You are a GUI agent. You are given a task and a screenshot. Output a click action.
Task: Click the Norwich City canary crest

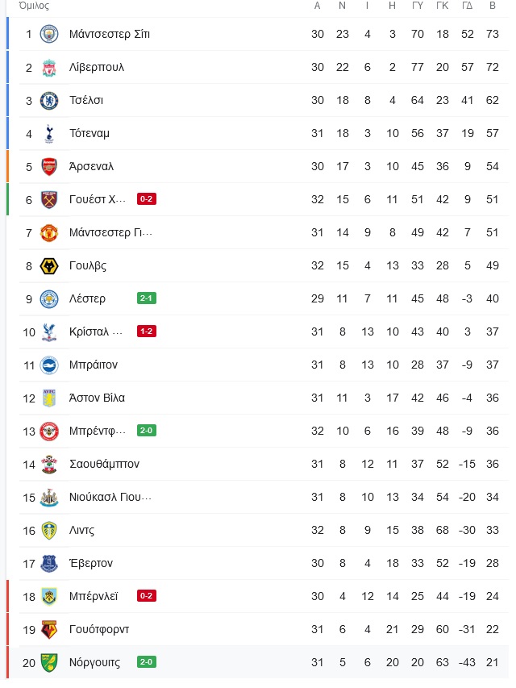tap(49, 662)
